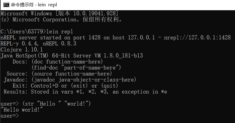Viewport: 235px width, 123px height.
Task: Click the nrepl://127.0.0.1:1428 address text
Action: 197,38
